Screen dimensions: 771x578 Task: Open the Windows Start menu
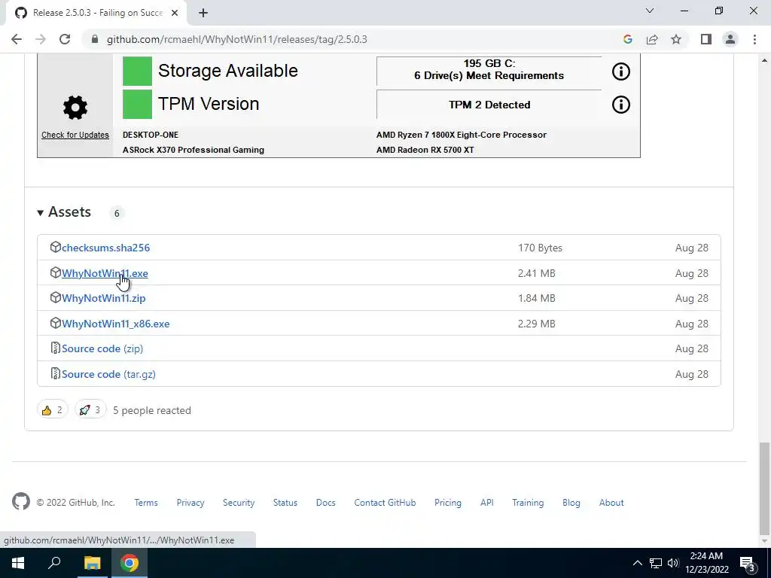coord(18,563)
